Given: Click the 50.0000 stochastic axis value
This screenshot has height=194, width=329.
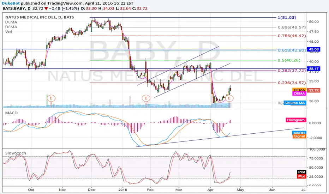Looking at the screenshot, I should [x=316, y=168].
